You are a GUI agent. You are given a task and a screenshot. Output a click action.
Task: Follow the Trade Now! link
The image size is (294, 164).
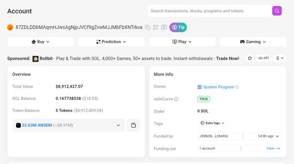(x=227, y=59)
